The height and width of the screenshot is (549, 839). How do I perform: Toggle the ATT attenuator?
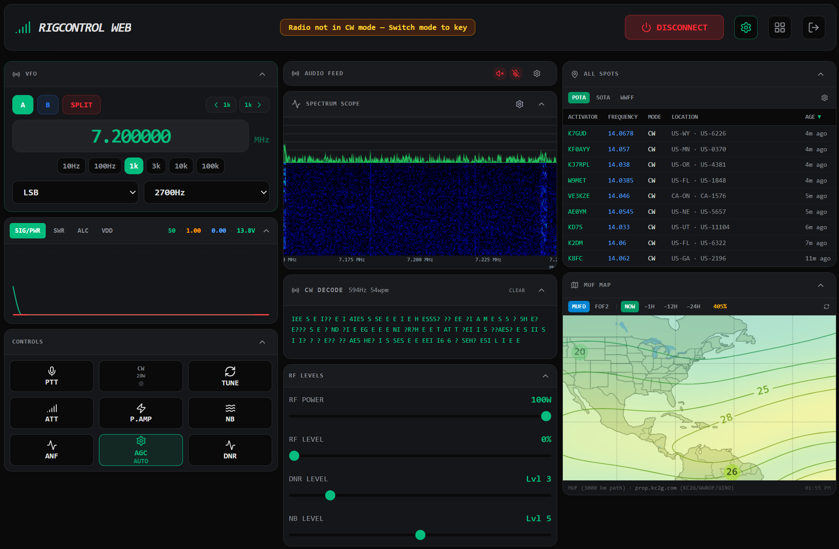click(x=51, y=413)
